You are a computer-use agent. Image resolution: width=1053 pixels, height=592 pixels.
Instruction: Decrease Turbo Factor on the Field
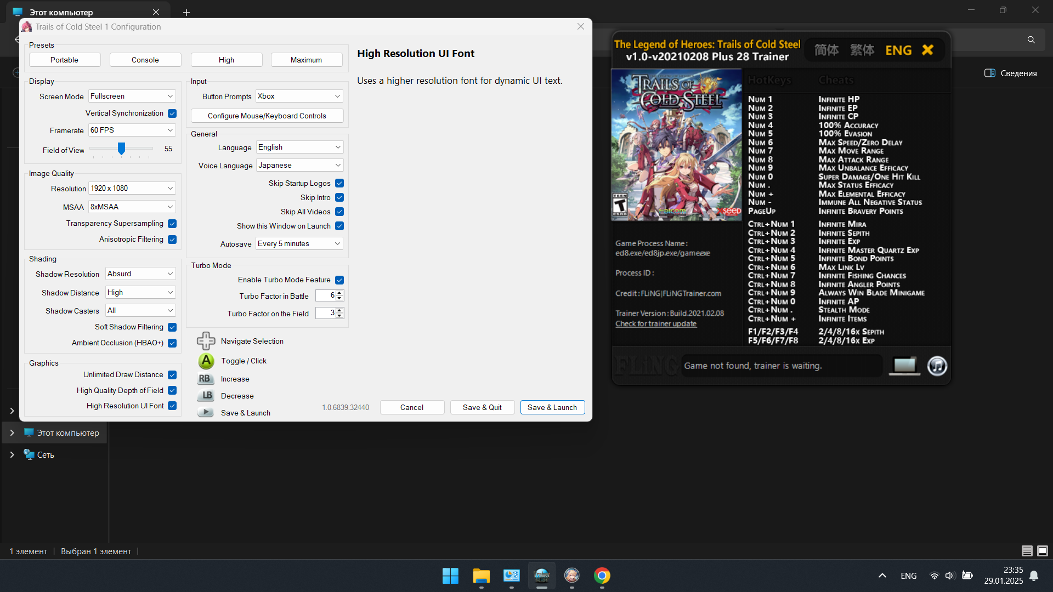[339, 316]
